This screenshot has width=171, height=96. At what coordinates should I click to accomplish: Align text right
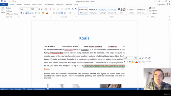tap(59, 13)
